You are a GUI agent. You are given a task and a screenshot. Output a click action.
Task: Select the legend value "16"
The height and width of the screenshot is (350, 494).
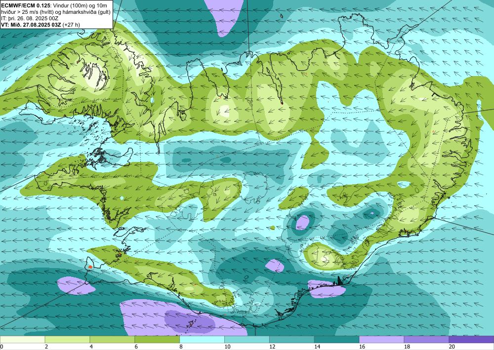tap(362, 347)
